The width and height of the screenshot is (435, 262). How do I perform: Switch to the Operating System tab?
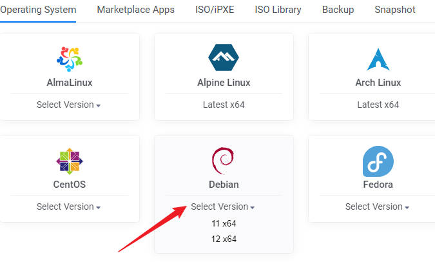point(38,10)
